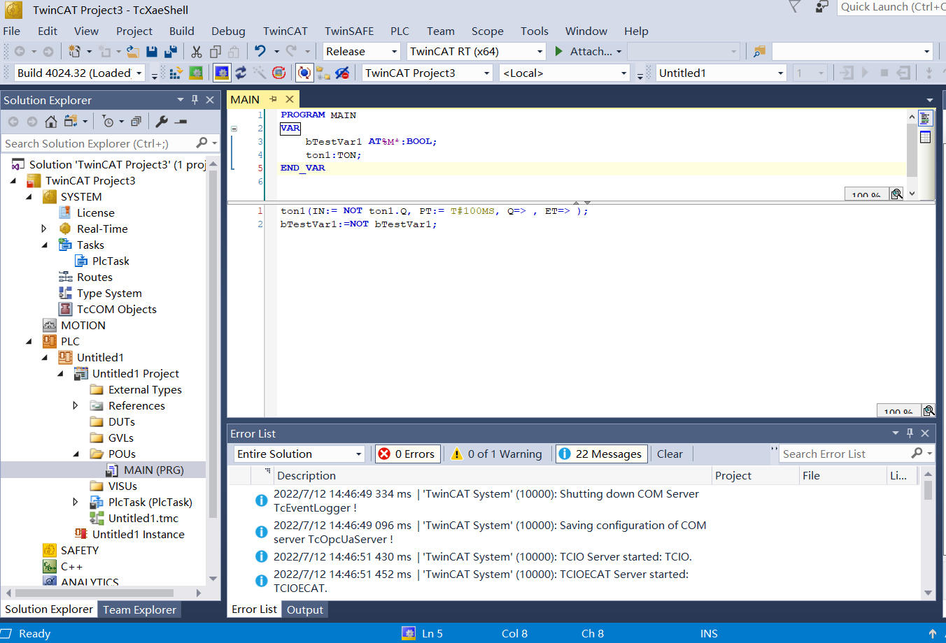Click the Cut scissors icon
The height and width of the screenshot is (643, 946).
tap(197, 52)
